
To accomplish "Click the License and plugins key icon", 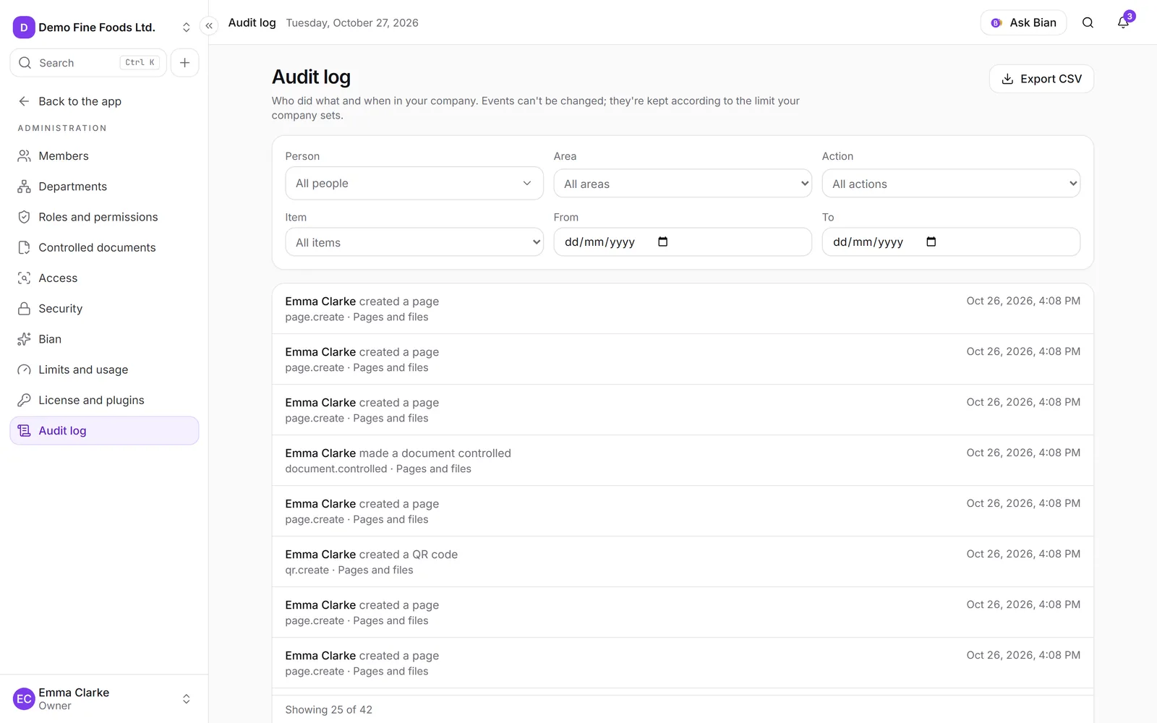I will pyautogui.click(x=24, y=400).
